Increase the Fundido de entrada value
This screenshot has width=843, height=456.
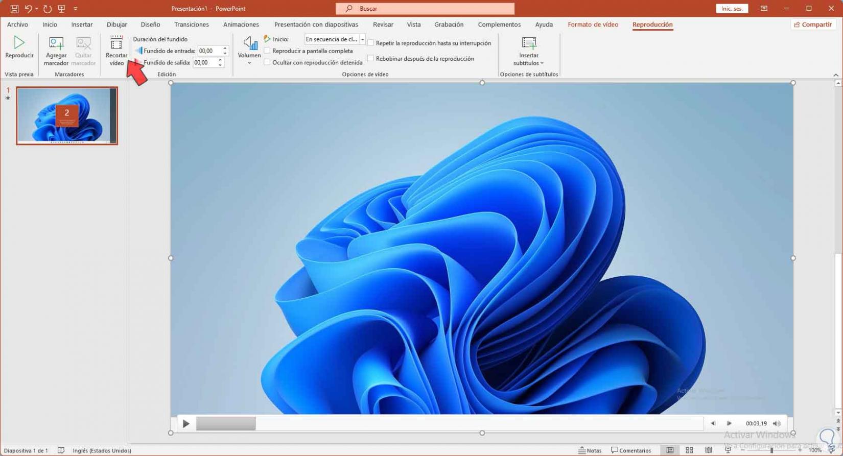point(225,49)
